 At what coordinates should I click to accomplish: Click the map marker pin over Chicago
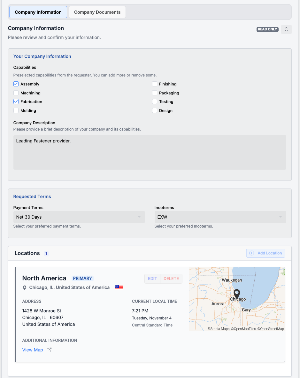pos(236,294)
